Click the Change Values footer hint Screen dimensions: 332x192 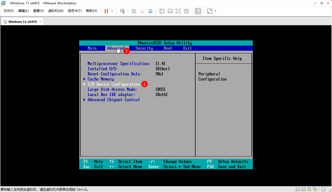[x=170, y=162]
